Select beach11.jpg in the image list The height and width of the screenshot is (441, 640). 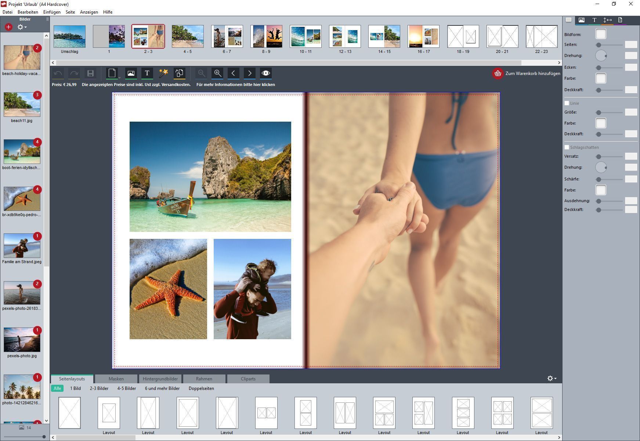[22, 105]
